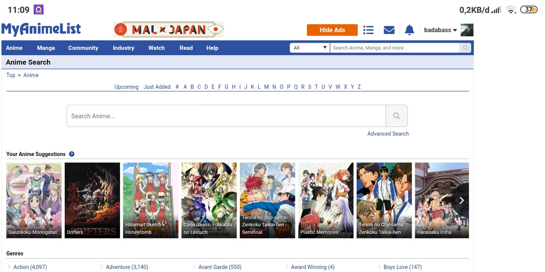Open the Hidamari Sketch x Honeycomb thumbnail
This screenshot has width=545, height=272.
(151, 200)
